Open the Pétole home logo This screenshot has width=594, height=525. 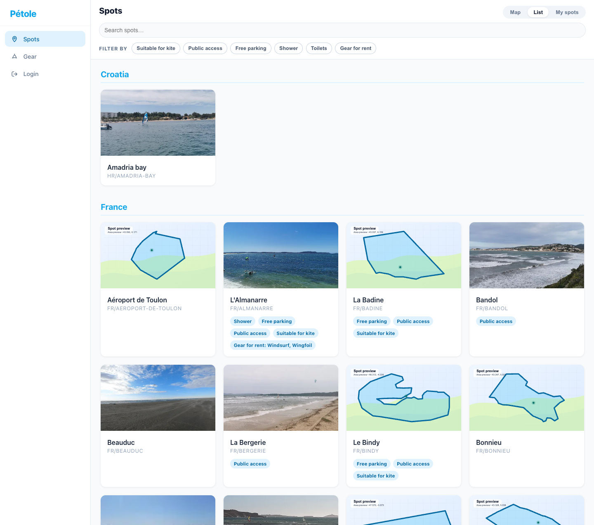[x=23, y=14]
